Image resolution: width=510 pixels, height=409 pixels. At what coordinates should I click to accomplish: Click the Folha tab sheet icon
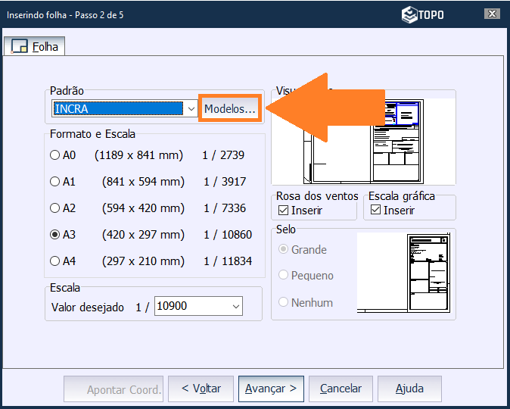tap(20, 47)
